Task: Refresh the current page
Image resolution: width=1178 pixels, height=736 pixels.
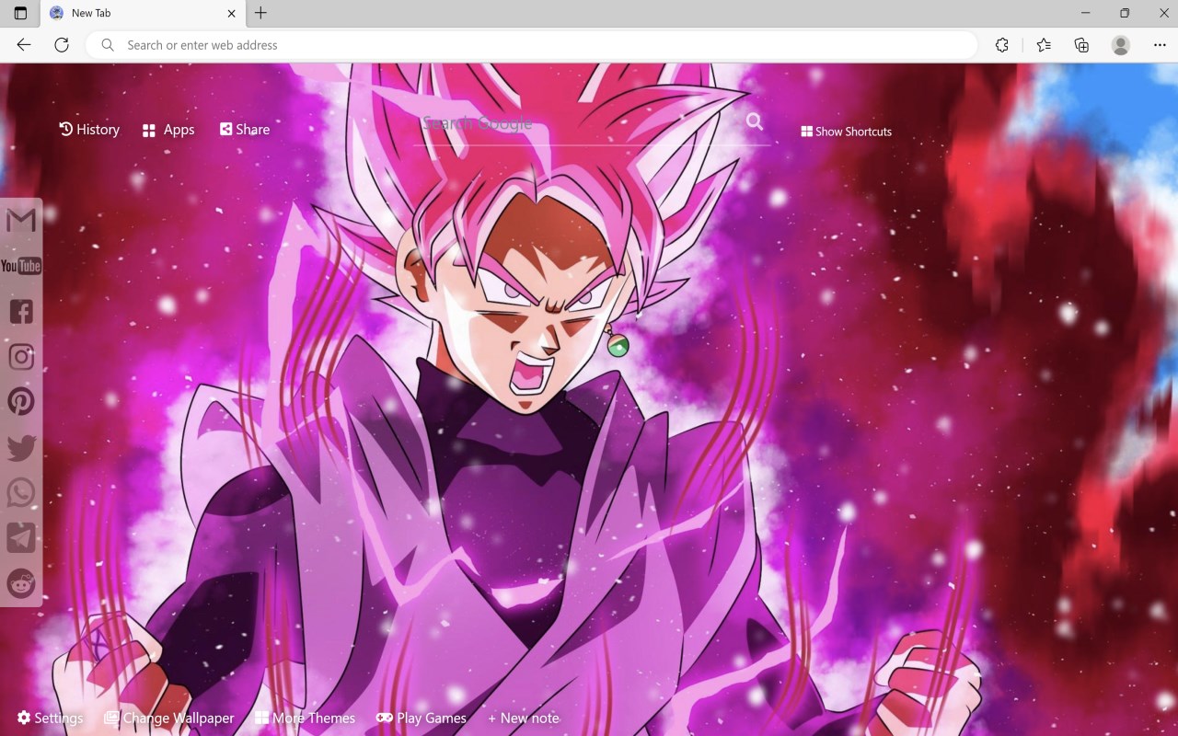Action: coord(62,45)
